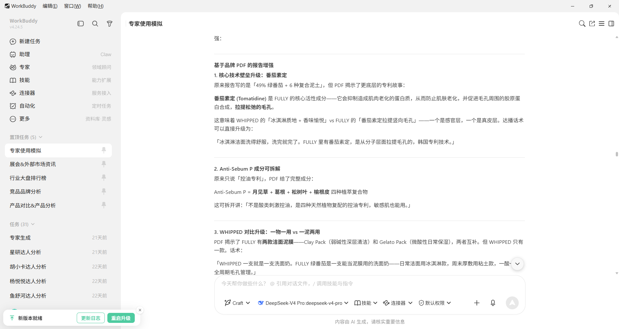This screenshot has height=329, width=619.
Task: Unpin the 行业大盘排行榜 task
Action: coord(104,177)
